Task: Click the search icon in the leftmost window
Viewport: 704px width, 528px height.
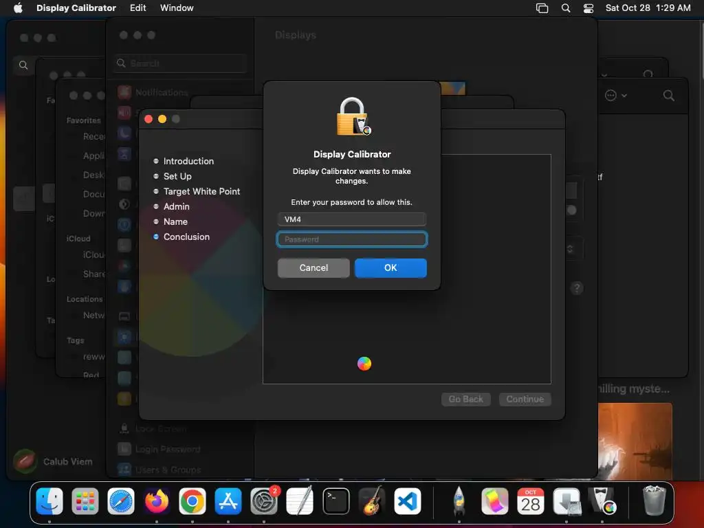Action: [23, 65]
